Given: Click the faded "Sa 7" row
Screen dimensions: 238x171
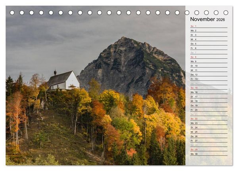Looking at the screenshot, I should tap(209, 52).
